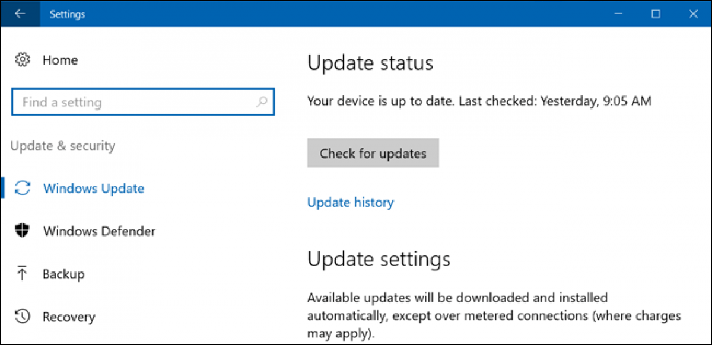
Task: Click the Backup upload arrow icon
Action: tap(22, 273)
